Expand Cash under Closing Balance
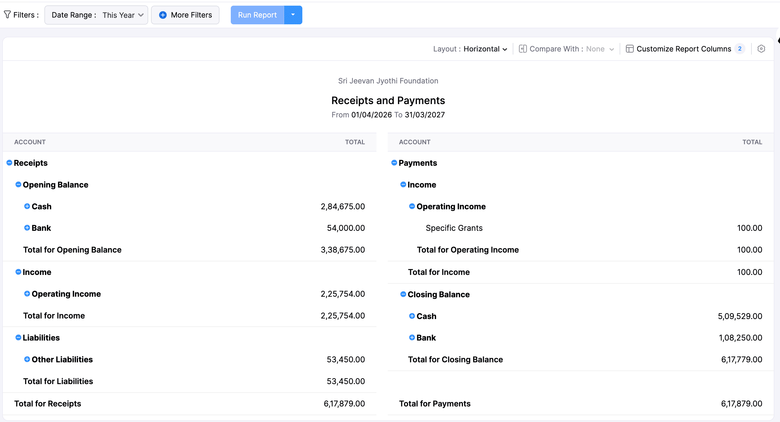The height and width of the screenshot is (422, 780). coord(412,316)
